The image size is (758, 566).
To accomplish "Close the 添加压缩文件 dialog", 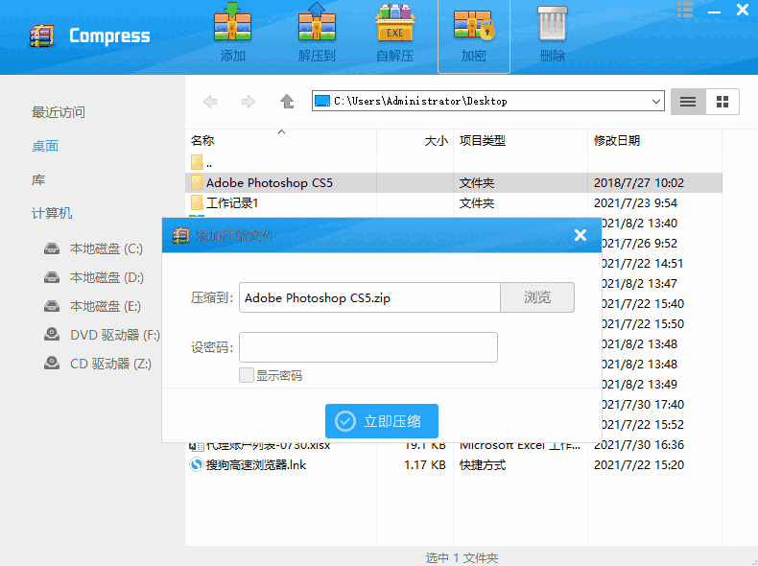I will click(x=580, y=235).
